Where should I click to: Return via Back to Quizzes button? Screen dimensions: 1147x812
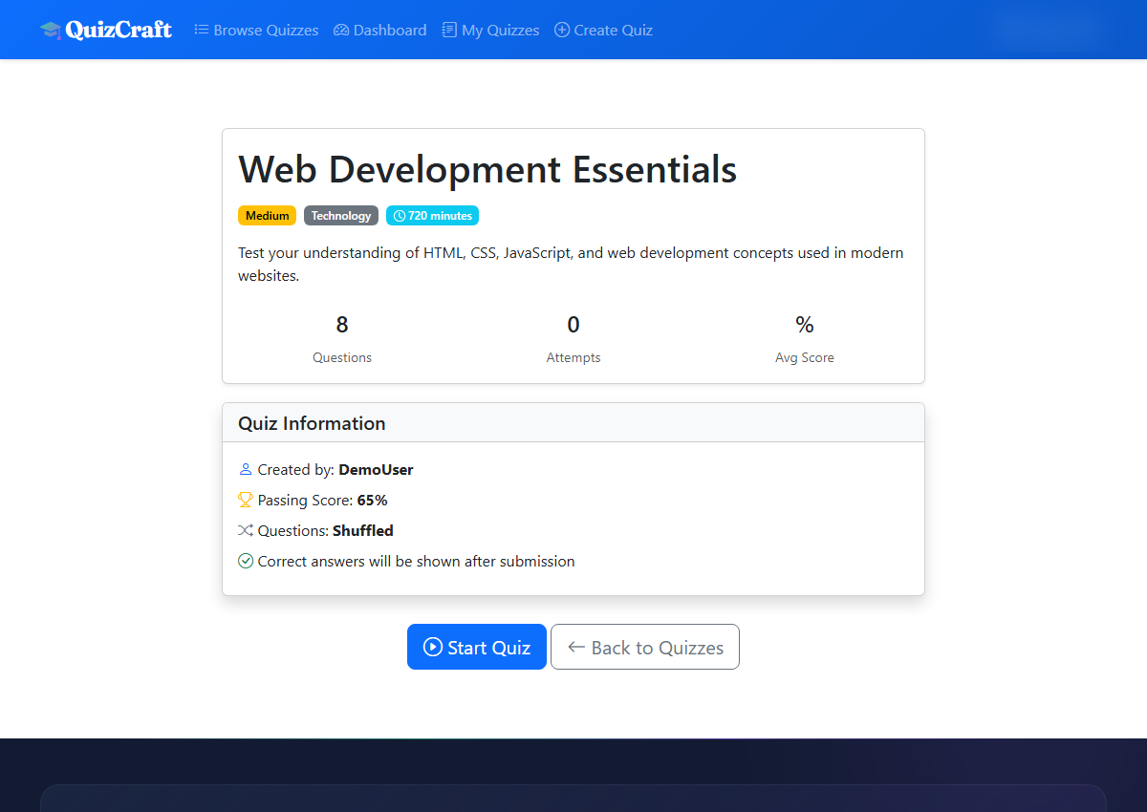point(645,648)
